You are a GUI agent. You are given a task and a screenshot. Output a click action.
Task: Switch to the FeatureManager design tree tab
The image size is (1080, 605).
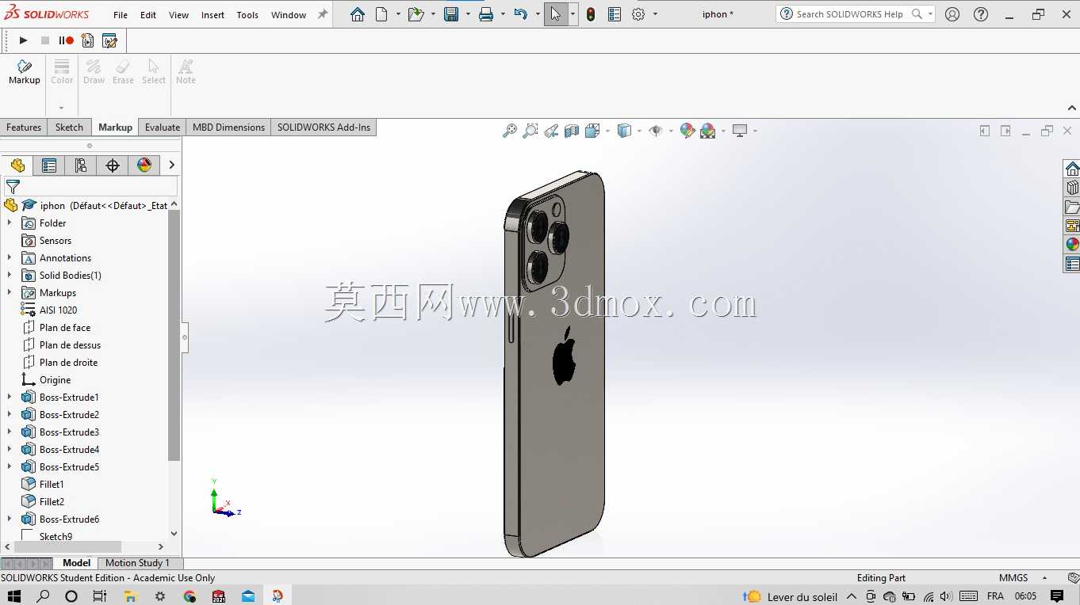tap(17, 165)
